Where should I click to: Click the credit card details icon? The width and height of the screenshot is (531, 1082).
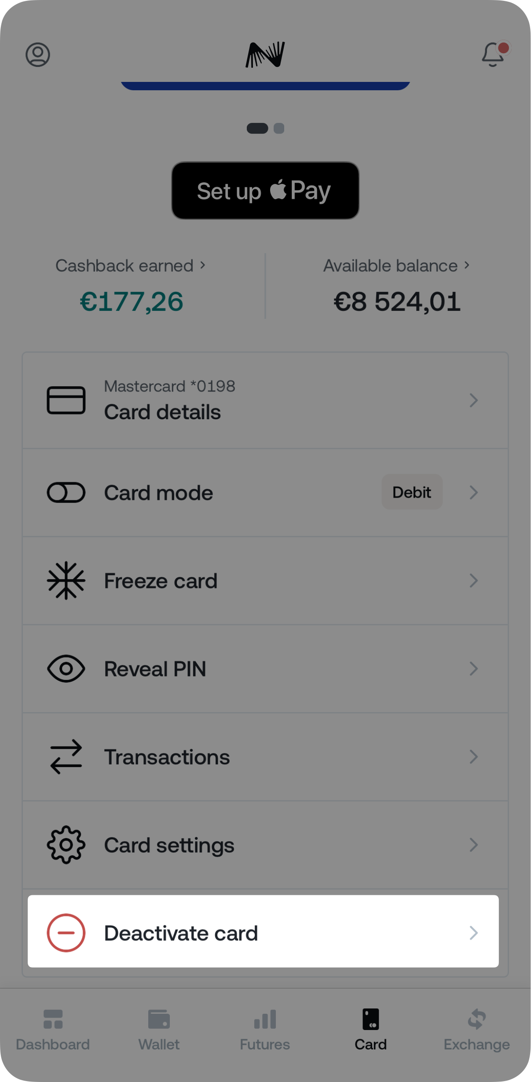[x=66, y=400]
